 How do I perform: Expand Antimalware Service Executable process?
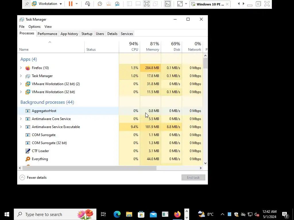pyautogui.click(x=21, y=127)
